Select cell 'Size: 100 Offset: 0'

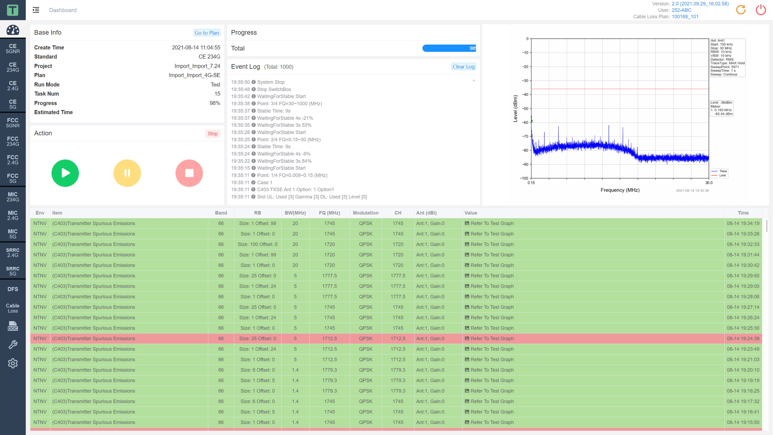[257, 244]
